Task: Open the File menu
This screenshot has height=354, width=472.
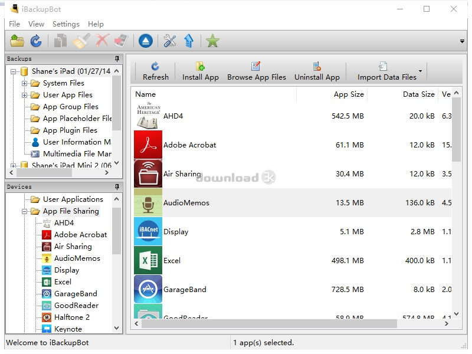Action: click(14, 24)
